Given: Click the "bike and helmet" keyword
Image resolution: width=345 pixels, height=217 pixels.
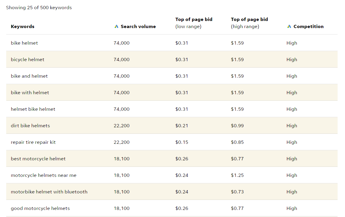Looking at the screenshot, I should pos(29,76).
